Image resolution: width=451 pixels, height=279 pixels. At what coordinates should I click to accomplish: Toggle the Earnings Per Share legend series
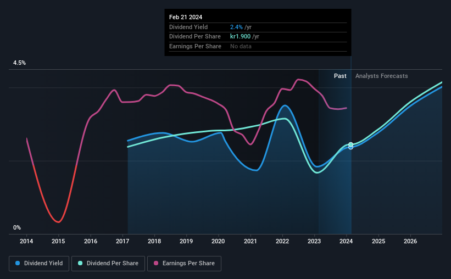point(184,264)
